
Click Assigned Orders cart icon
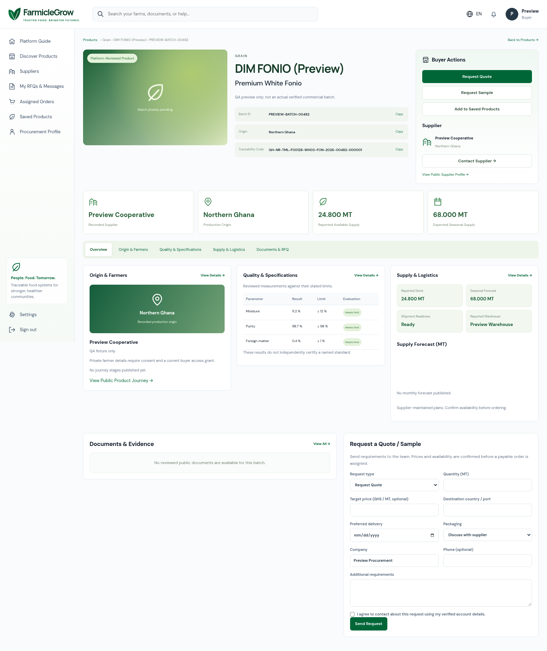tap(12, 101)
